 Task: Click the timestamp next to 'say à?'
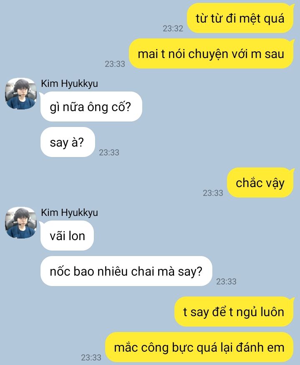click(109, 152)
